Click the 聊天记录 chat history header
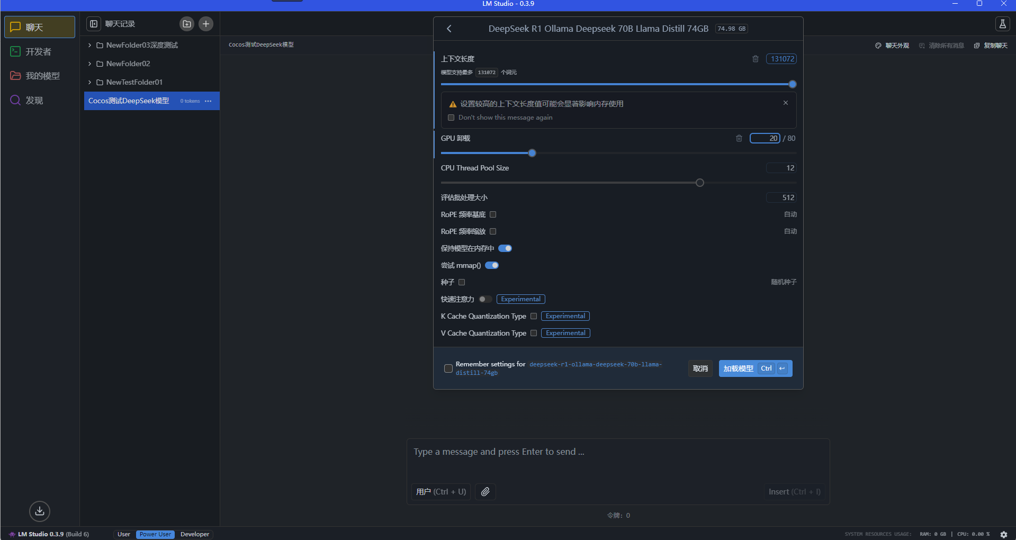 (120, 24)
